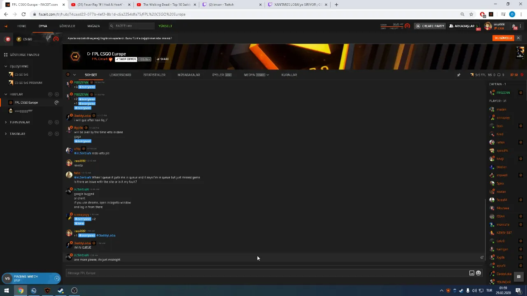Viewport: 527px width, 296px height.
Task: Select CS:GO 5v5 PREMIUM matchmaking
Action: click(x=28, y=83)
